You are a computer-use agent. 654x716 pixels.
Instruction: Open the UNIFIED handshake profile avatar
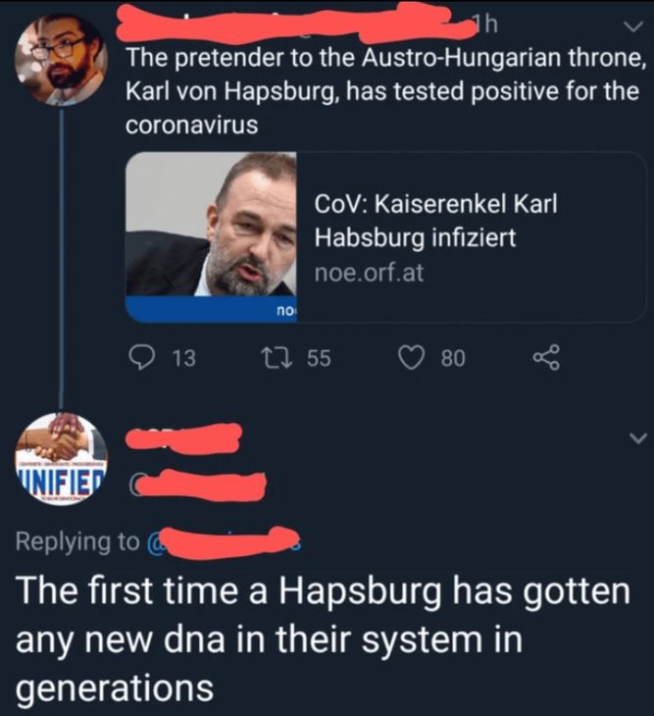[61, 458]
